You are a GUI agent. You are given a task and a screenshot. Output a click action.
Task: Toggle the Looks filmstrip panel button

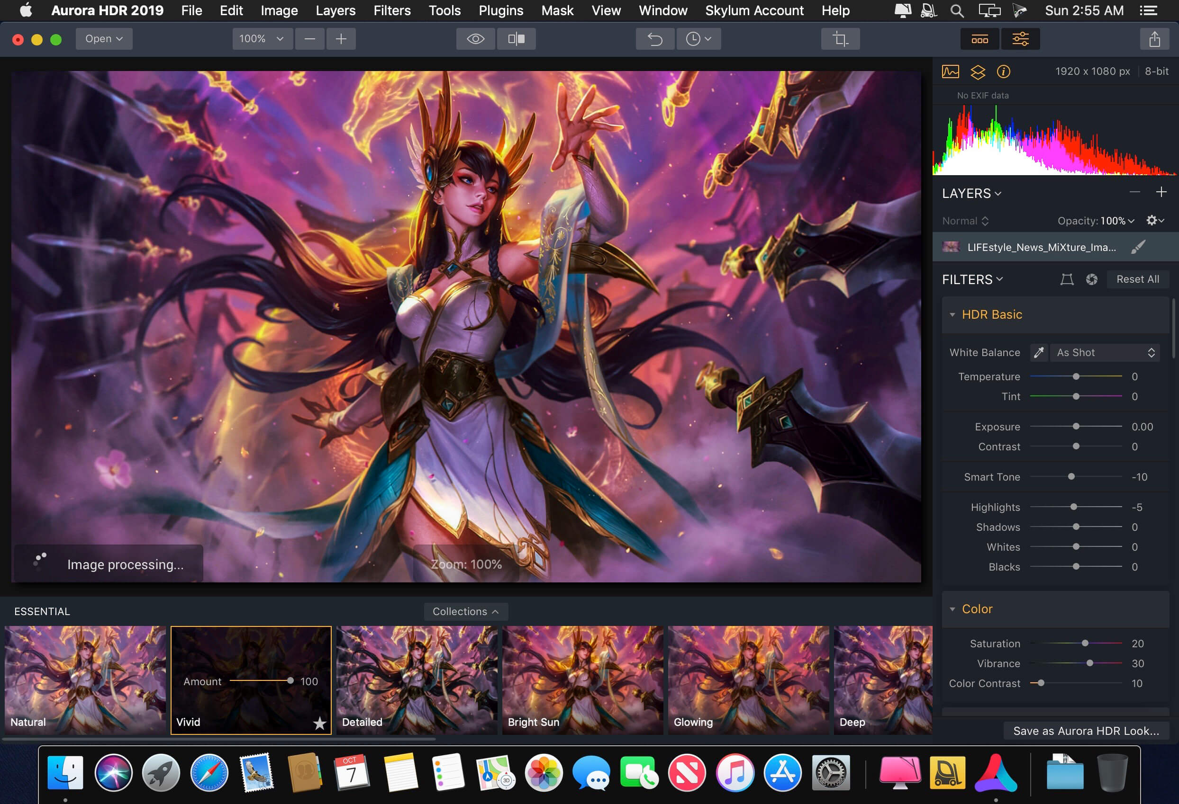click(x=979, y=39)
